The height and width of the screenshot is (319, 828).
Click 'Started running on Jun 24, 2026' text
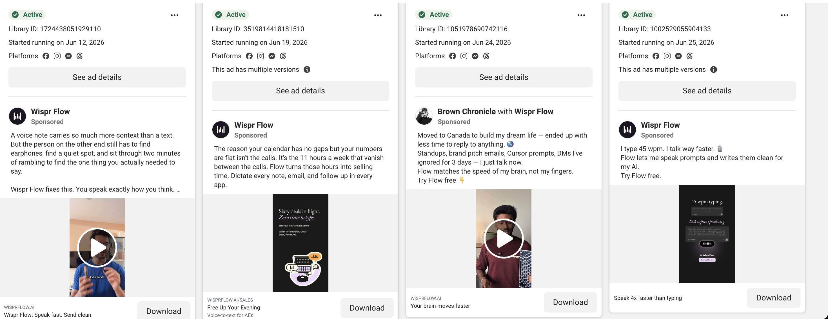(x=463, y=42)
